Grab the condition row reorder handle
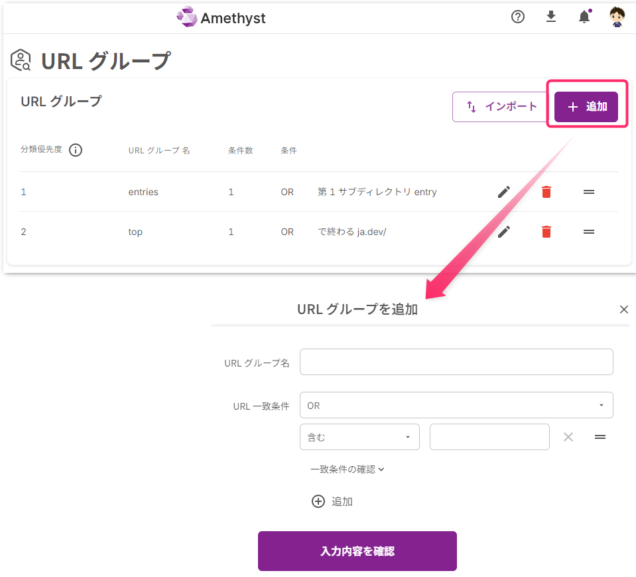The height and width of the screenshot is (577, 636). (600, 437)
